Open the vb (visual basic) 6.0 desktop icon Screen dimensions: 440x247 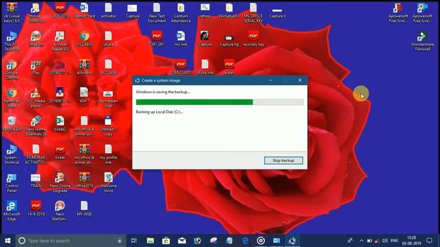click(x=12, y=12)
